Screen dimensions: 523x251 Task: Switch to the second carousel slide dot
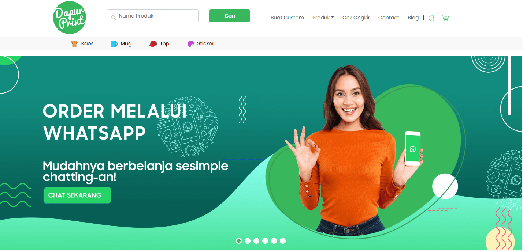pos(248,241)
